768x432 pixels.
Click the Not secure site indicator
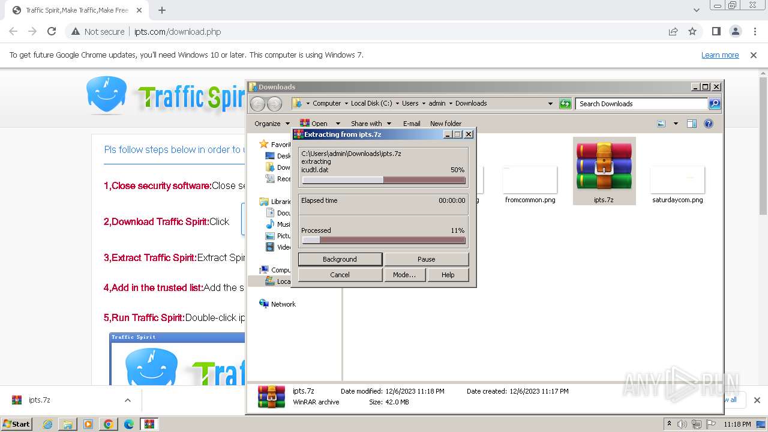click(98, 32)
